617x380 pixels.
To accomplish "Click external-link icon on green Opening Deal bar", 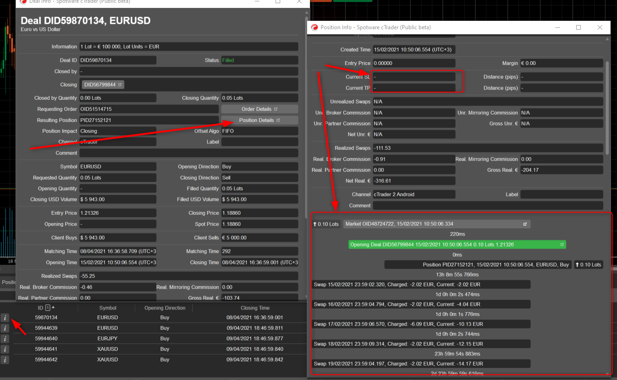I will [562, 245].
